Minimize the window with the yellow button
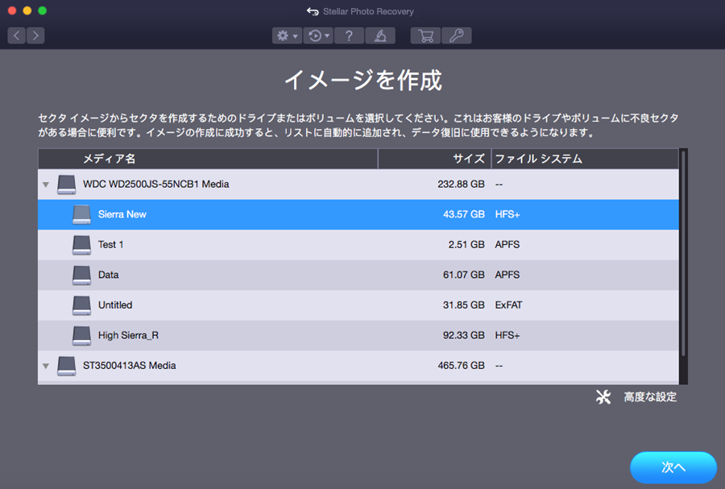725x489 pixels. tap(27, 10)
